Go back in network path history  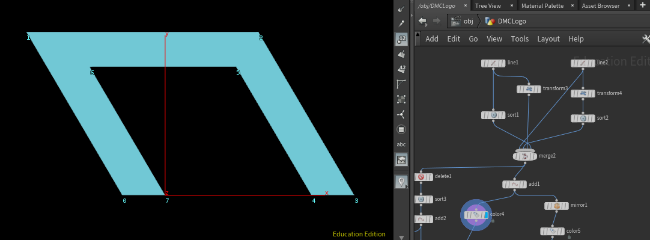pos(422,21)
